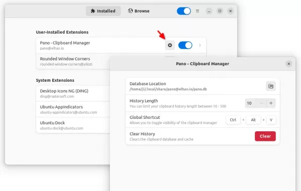The width and height of the screenshot is (301, 191).
Task: Select the Desktop Icons NG (DING) row
Action: [x=73, y=93]
